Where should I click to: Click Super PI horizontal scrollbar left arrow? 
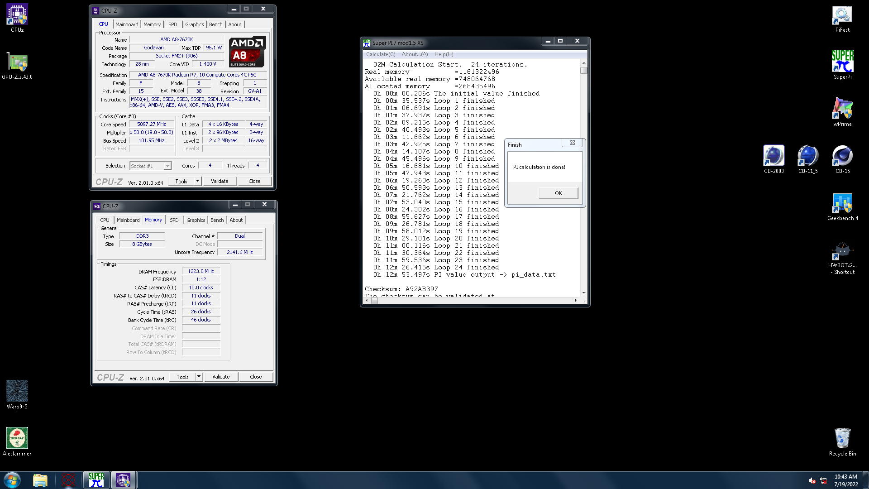click(367, 300)
